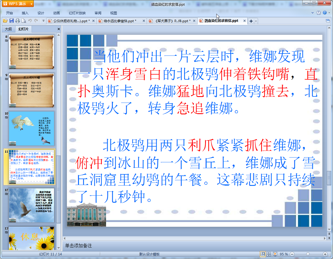The image size is (333, 259).
Task: Undo the last action
Action: [30, 21]
